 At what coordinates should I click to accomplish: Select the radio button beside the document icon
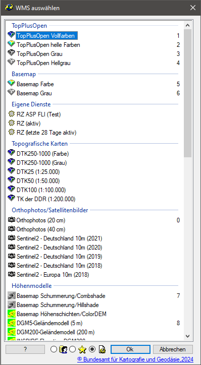click(92, 349)
